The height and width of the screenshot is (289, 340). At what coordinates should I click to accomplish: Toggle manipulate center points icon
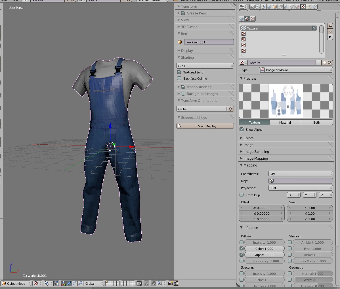point(56,283)
